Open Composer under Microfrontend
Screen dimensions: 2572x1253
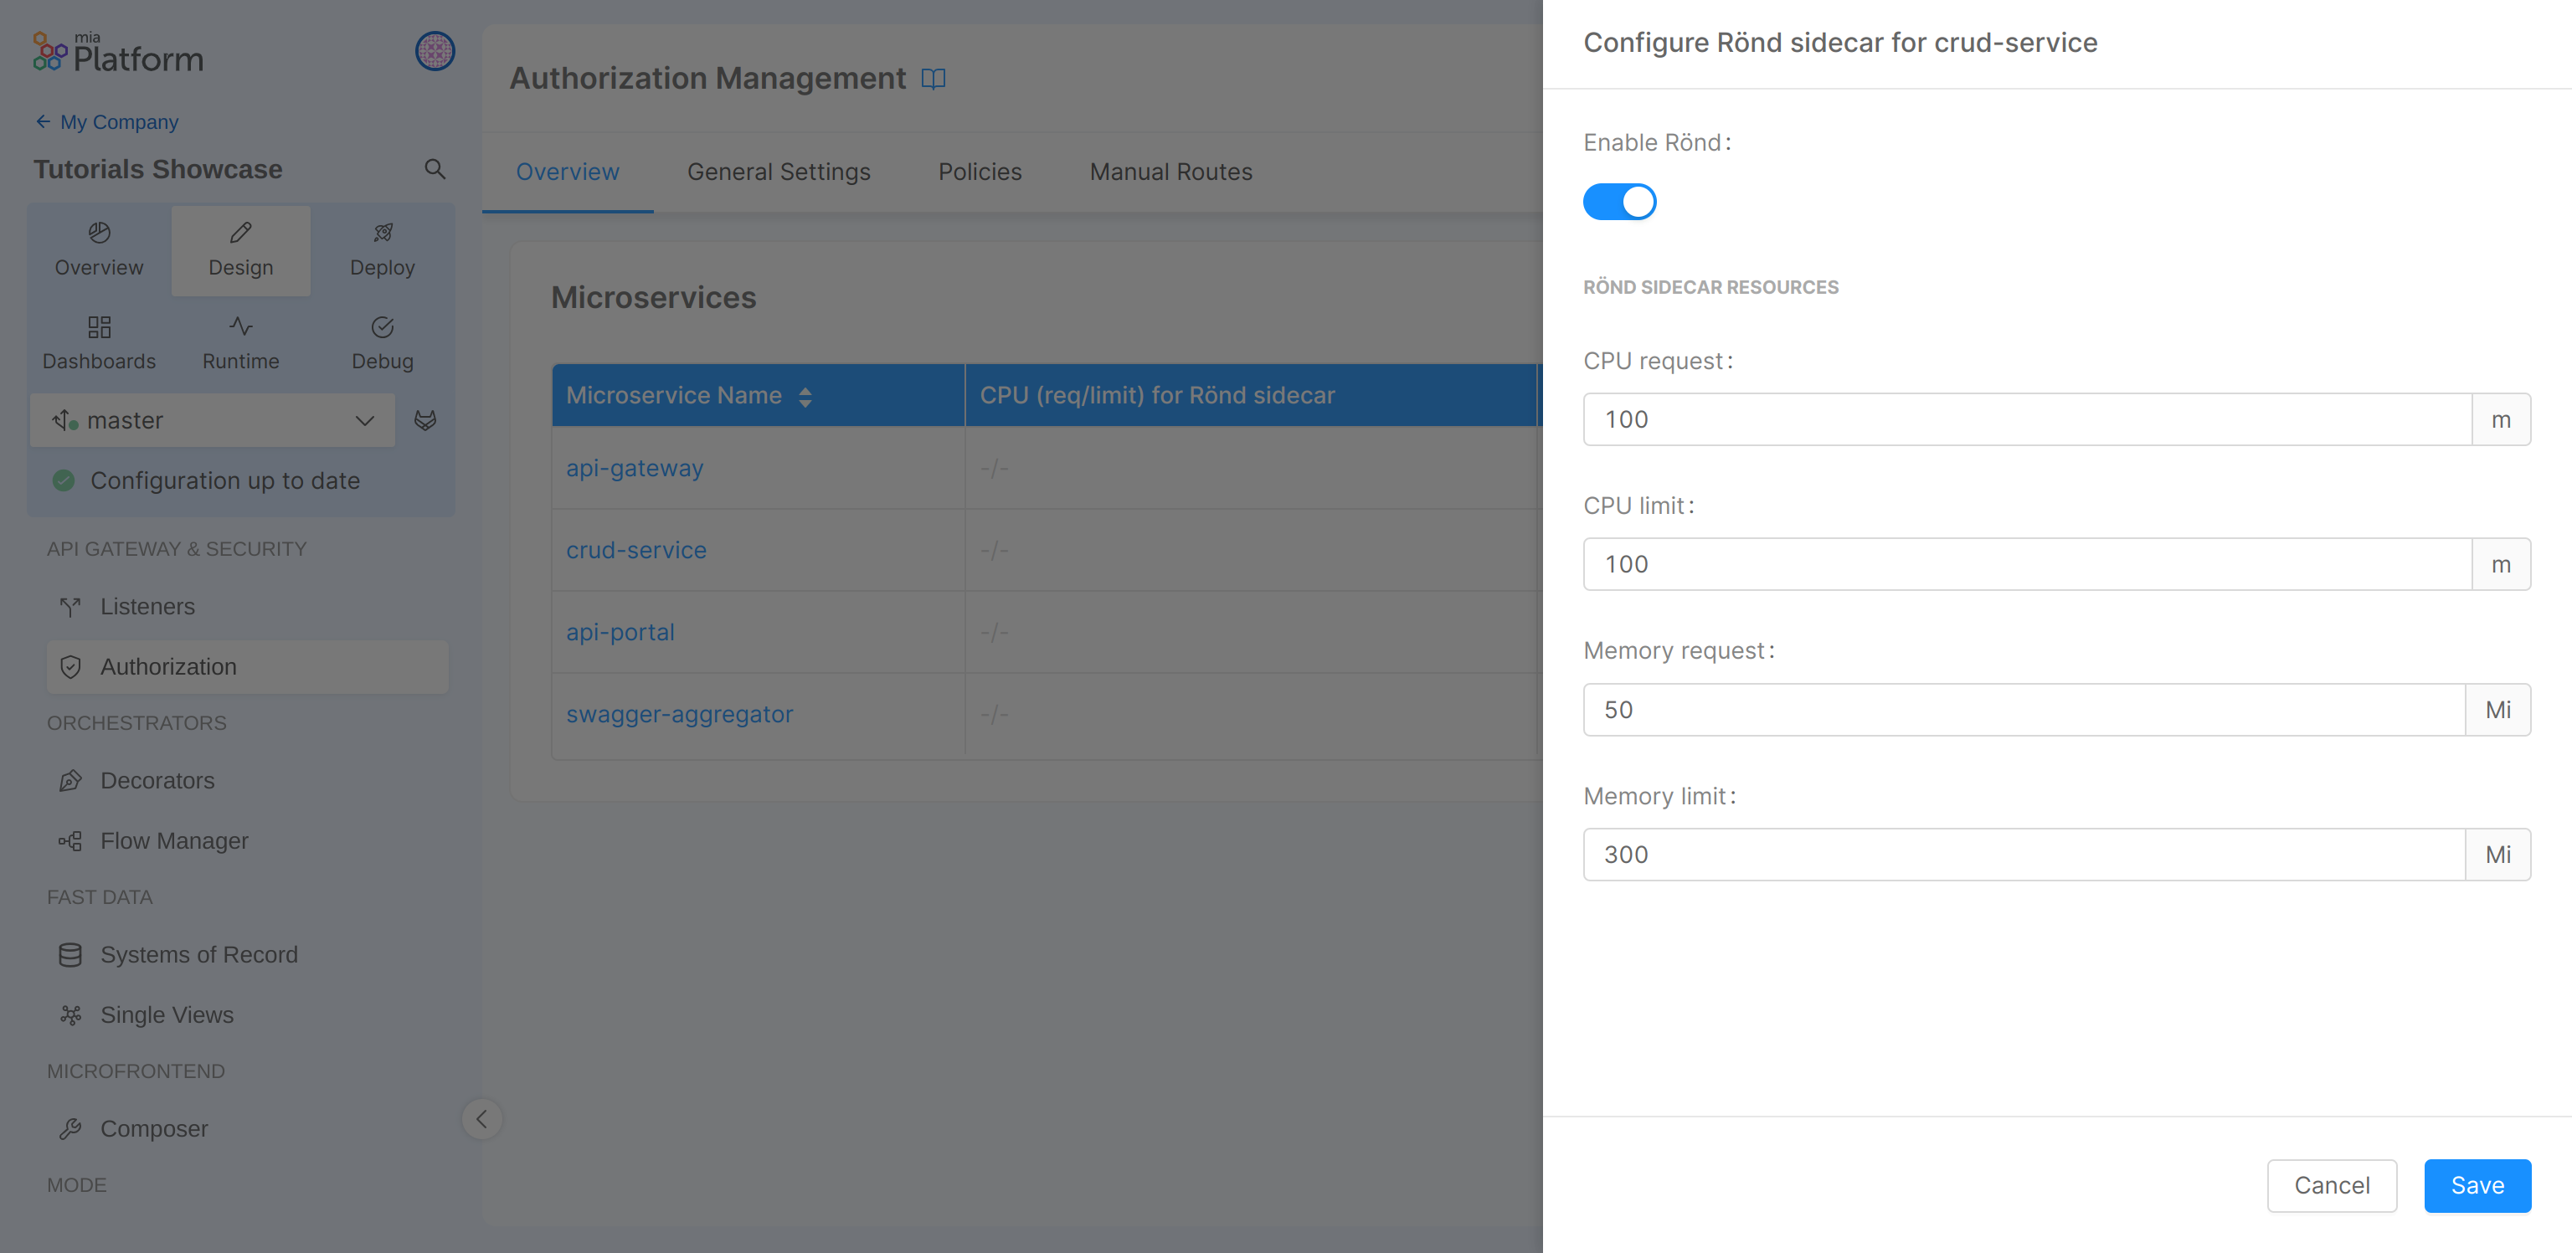152,1128
